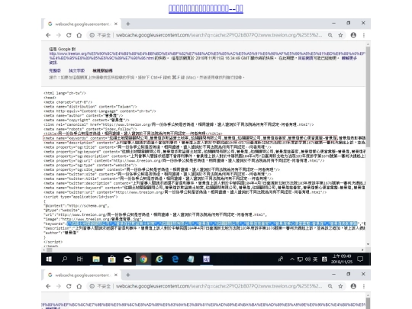The height and width of the screenshot is (309, 412).
Task: Click the scroll-down arrow of the source page scrollbar
Action: click(368, 244)
